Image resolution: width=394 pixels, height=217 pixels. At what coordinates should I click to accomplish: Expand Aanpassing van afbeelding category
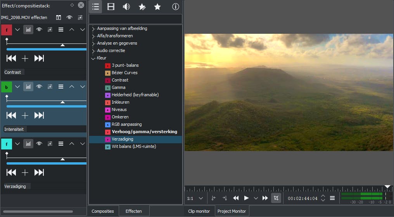point(93,29)
